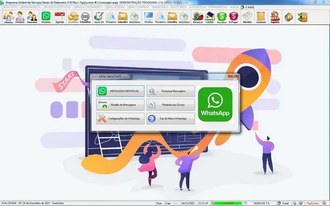Open Configurações do WhatsApp

click(x=120, y=119)
